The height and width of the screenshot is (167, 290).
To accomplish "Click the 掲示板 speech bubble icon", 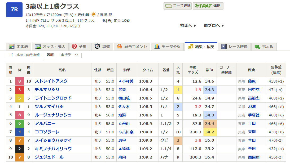I will [257, 47].
